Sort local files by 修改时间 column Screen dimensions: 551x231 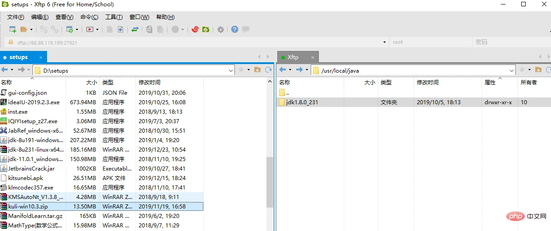(x=169, y=83)
